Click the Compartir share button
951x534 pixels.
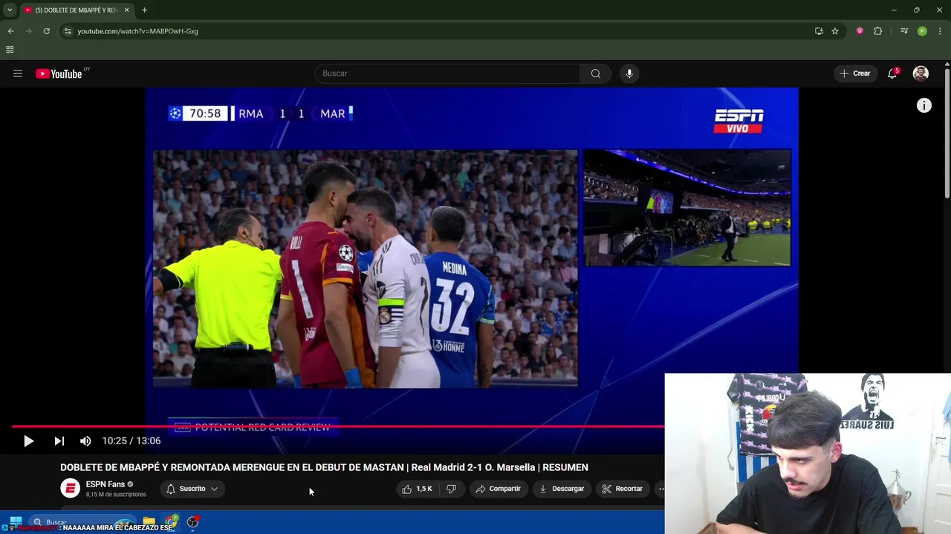tap(498, 489)
